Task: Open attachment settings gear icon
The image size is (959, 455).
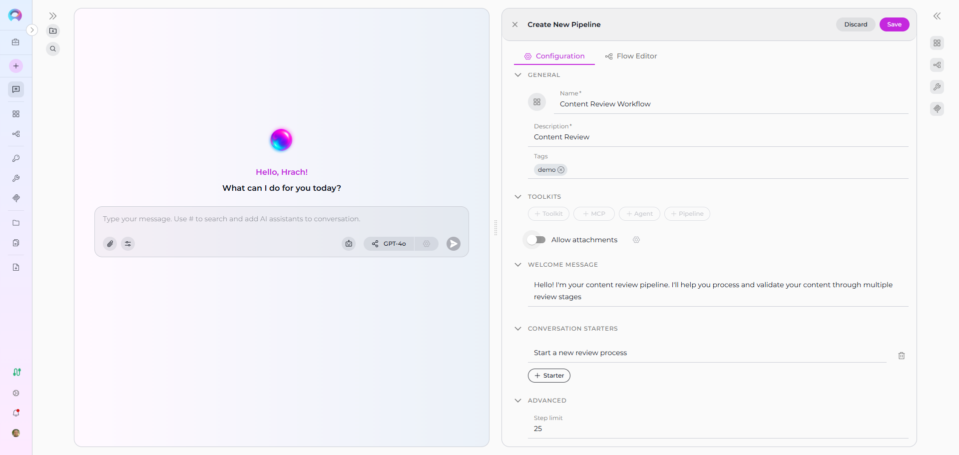Action: coord(636,240)
